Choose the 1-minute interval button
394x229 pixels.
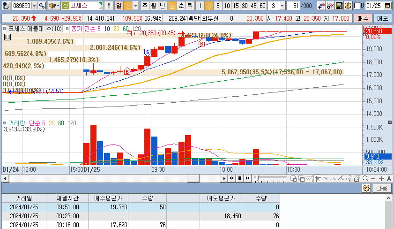point(200,6)
